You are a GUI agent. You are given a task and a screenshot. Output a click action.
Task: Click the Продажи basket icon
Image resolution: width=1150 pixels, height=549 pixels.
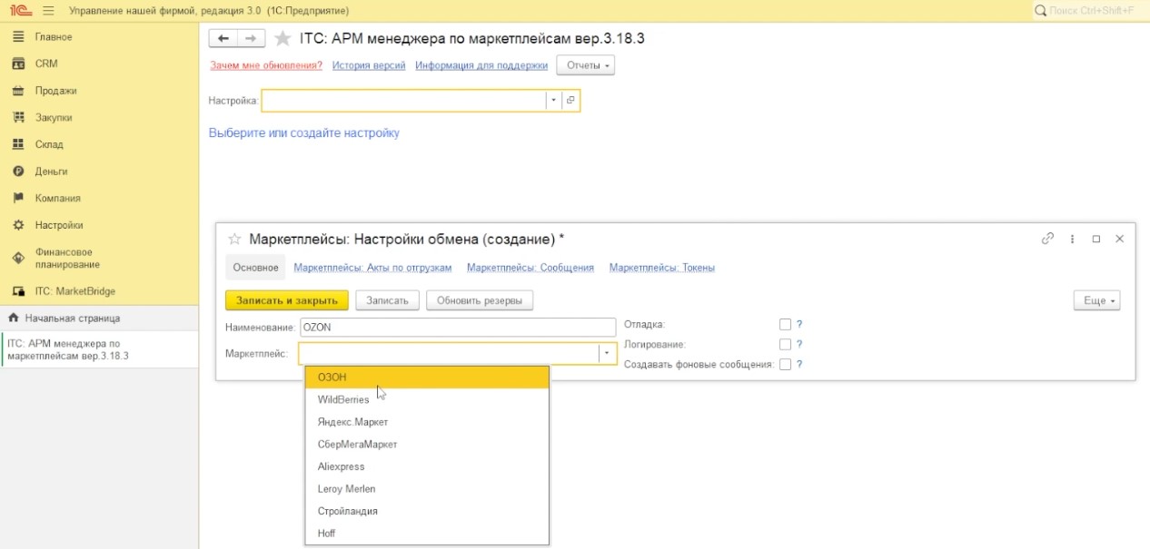pos(17,91)
